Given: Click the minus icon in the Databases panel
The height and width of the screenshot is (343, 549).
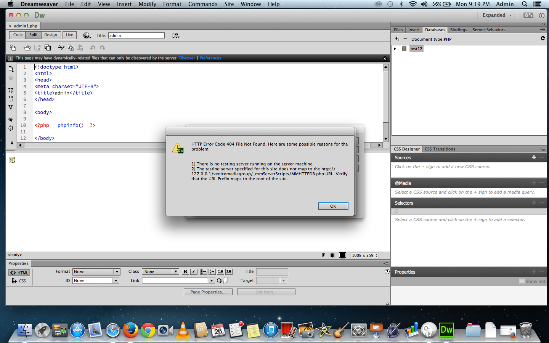Looking at the screenshot, I should tap(405, 39).
